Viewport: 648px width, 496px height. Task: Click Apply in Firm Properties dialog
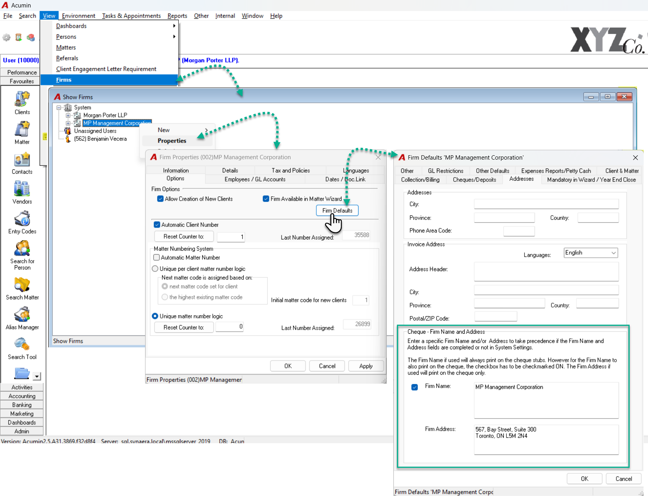[366, 366]
